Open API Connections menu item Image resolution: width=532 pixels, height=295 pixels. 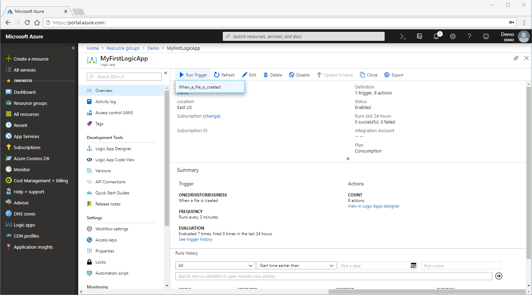click(x=121, y=182)
